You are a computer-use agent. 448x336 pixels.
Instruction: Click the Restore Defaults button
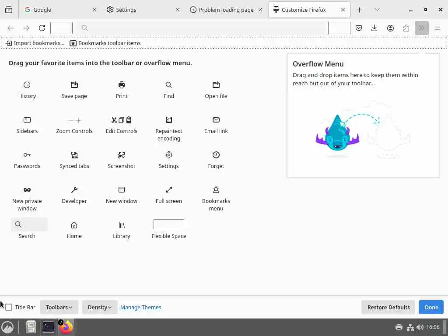(388, 307)
